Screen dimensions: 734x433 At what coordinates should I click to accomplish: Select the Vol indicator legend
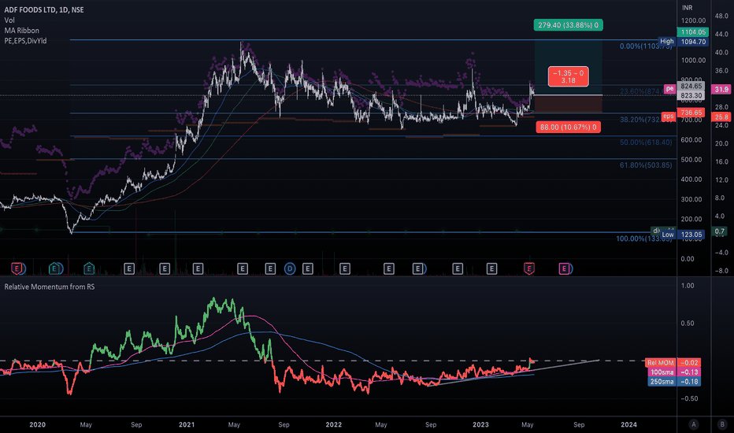(9, 20)
